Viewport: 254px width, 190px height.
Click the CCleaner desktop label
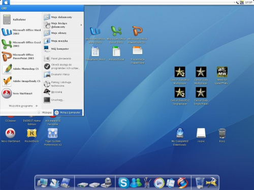point(11,121)
